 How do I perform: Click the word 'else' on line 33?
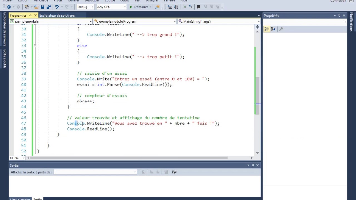click(82, 46)
